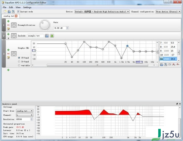Select the blue 2.5k EQ node on graph

click(x=127, y=46)
